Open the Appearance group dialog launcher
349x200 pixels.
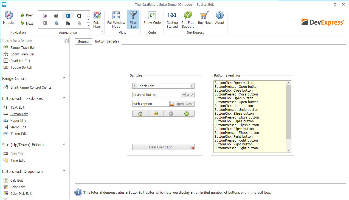[102, 33]
